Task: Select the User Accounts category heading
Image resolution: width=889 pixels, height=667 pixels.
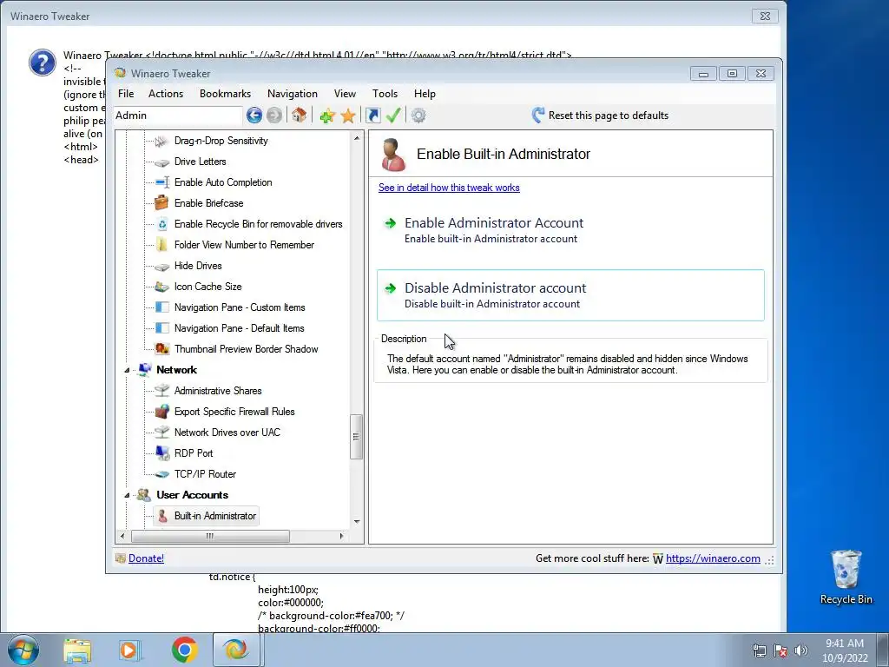Action: [192, 495]
